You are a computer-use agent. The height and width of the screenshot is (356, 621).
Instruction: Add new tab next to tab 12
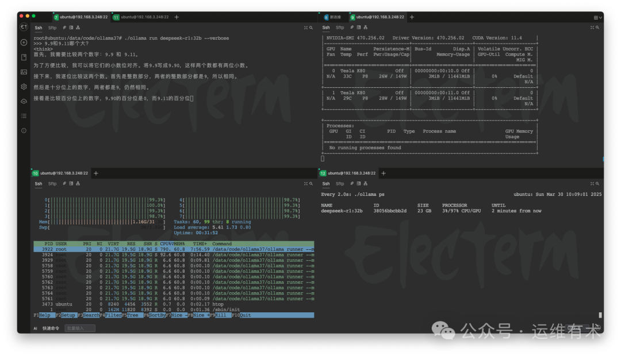coord(384,173)
